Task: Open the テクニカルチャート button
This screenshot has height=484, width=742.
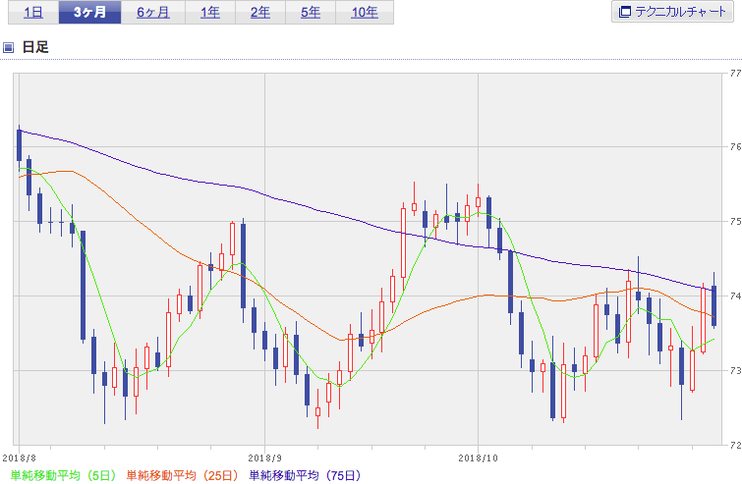Action: (672, 12)
